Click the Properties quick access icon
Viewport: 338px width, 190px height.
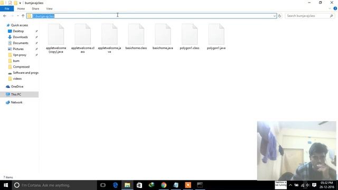tap(10, 3)
